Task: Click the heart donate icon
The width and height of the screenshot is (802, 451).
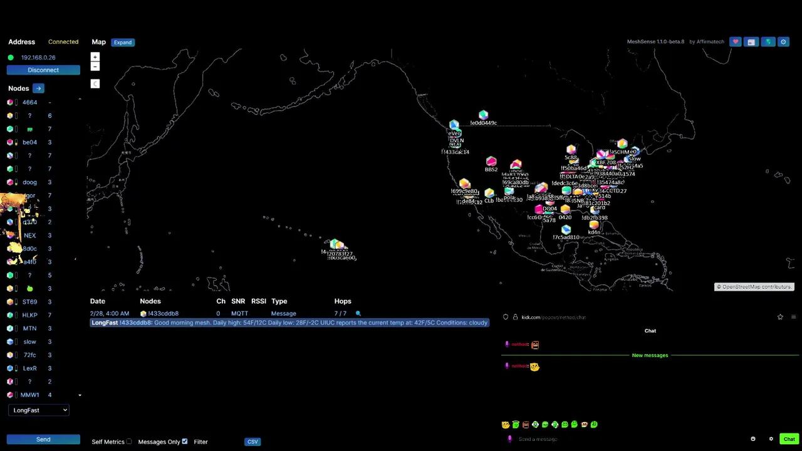Action: (736, 42)
